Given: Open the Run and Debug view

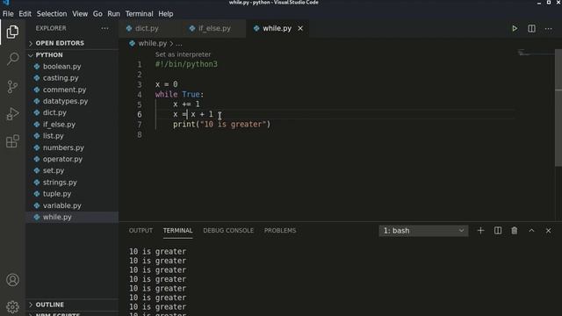Looking at the screenshot, I should (12, 114).
